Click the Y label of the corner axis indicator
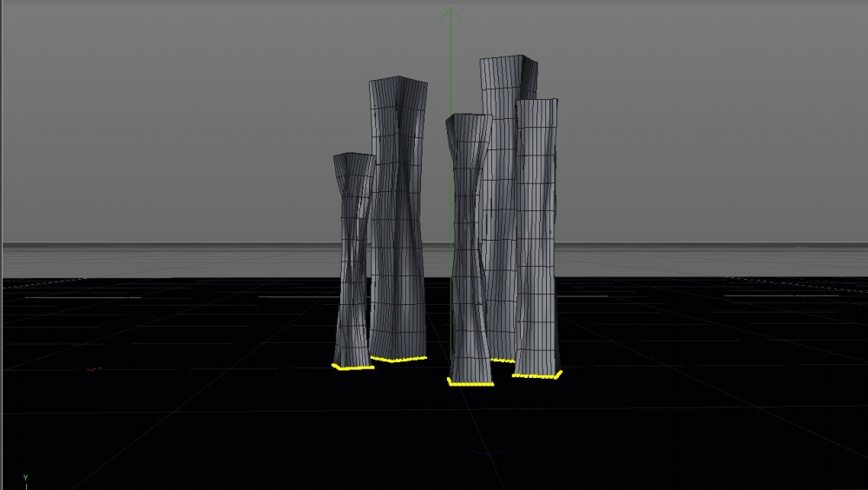Viewport: 868px width, 490px height. pyautogui.click(x=25, y=477)
